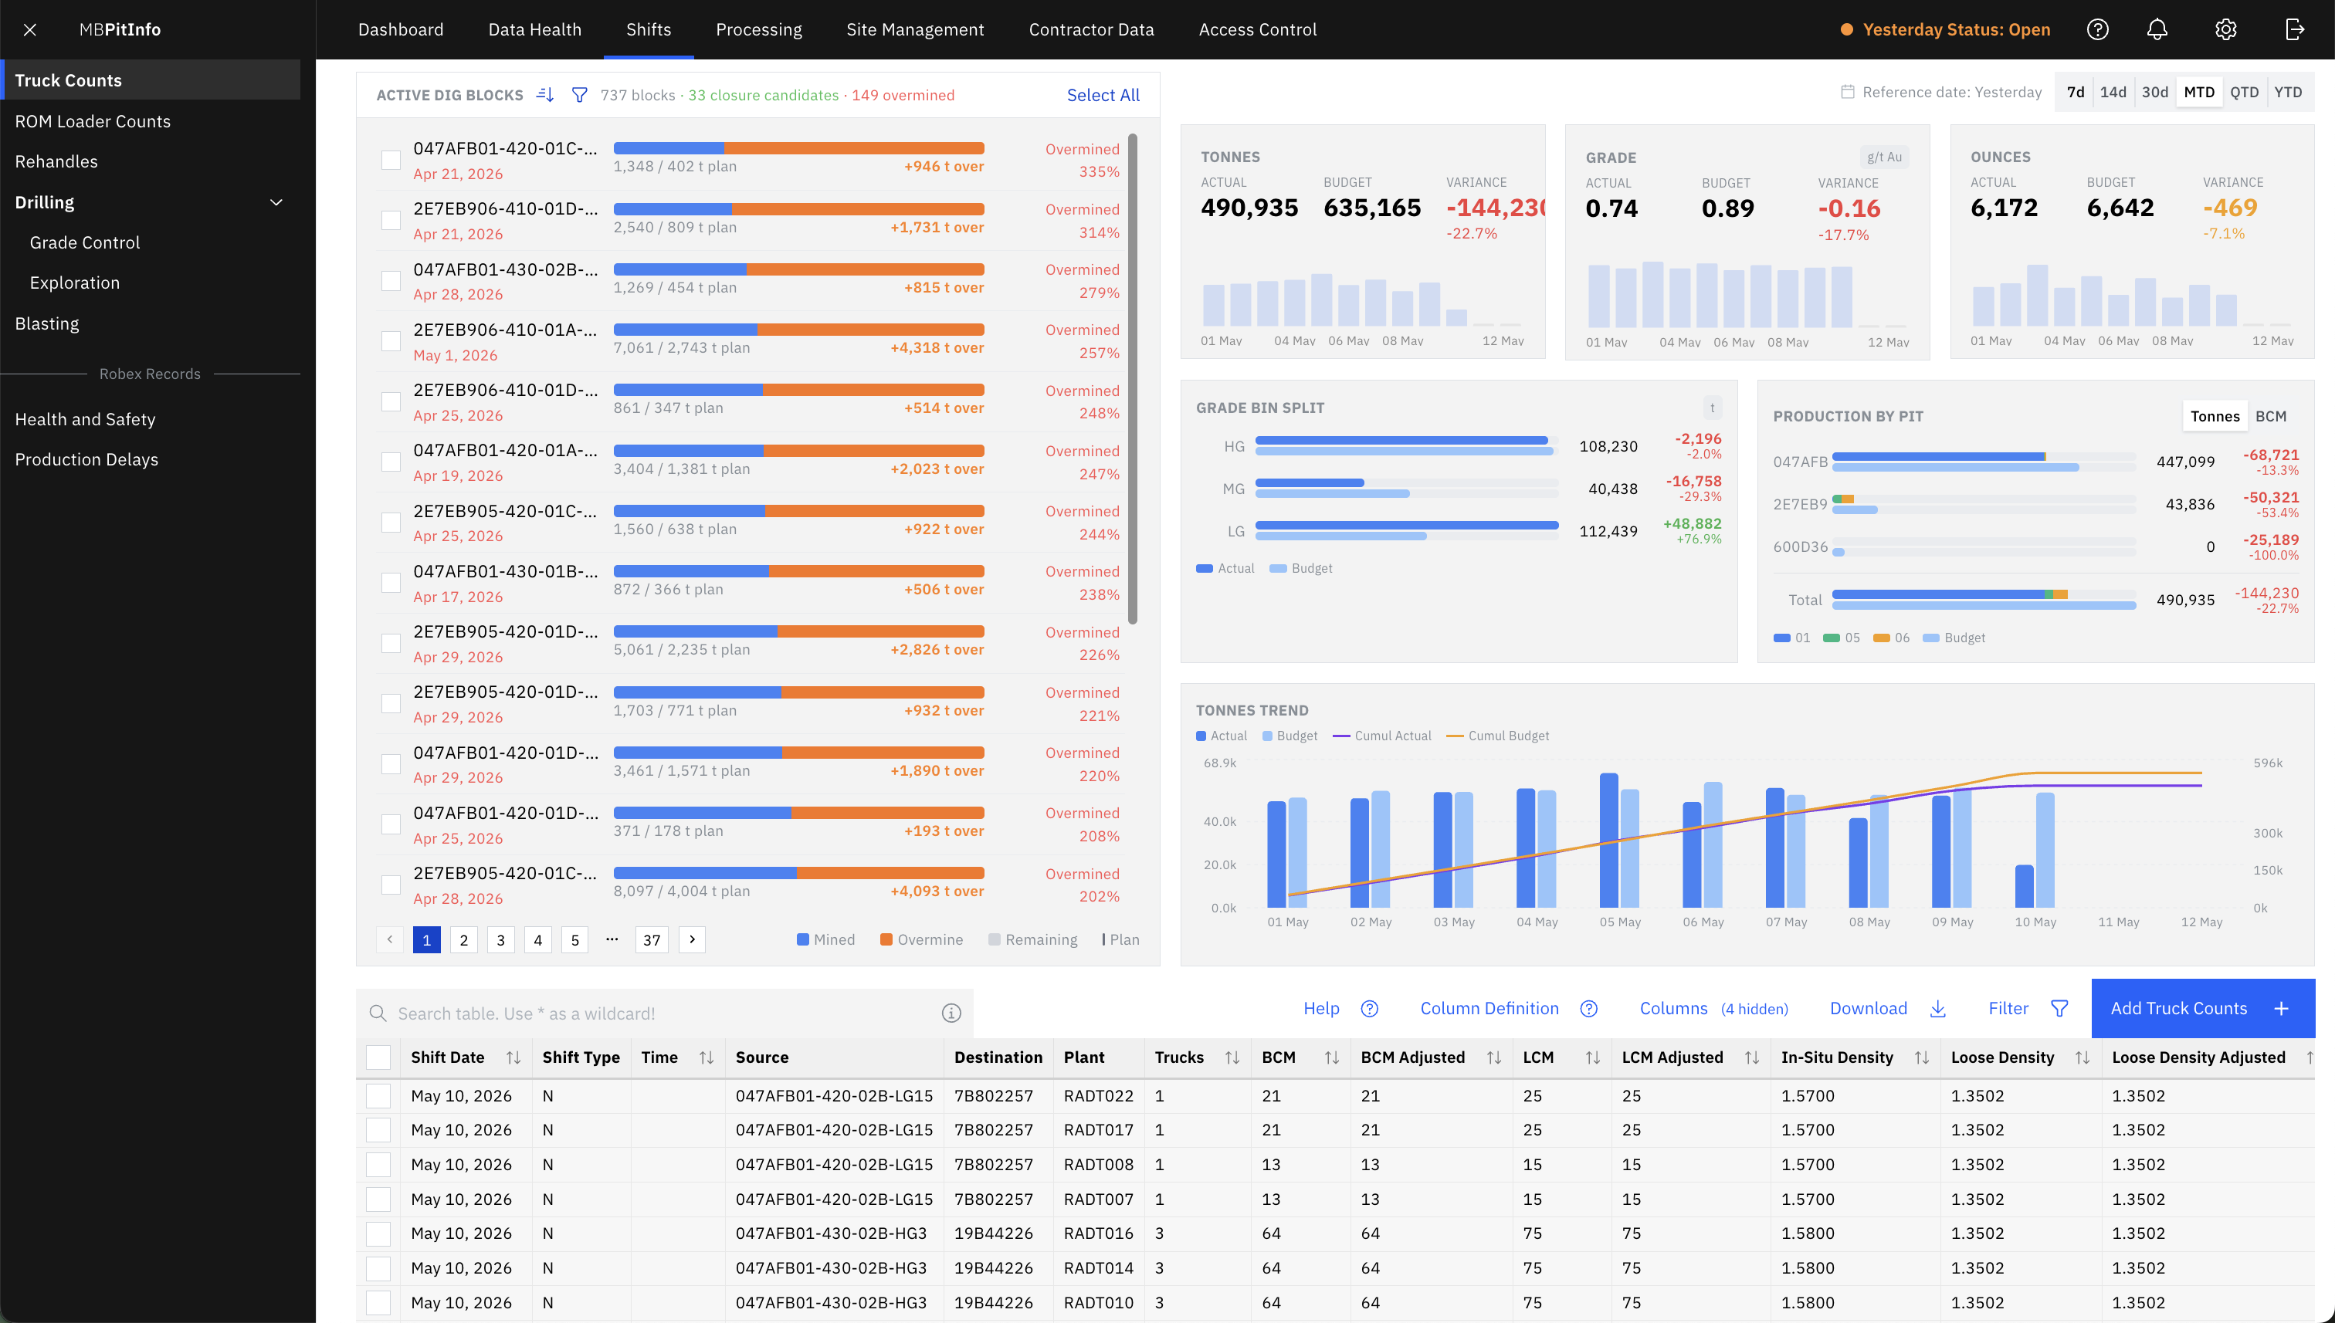
Task: Tick checkbox for block 2E7EB906-410-01A
Action: point(391,342)
